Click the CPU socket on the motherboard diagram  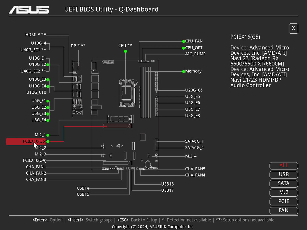click(x=127, y=93)
